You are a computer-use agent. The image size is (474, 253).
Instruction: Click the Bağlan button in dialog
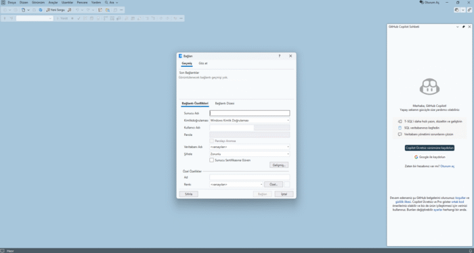click(x=263, y=194)
